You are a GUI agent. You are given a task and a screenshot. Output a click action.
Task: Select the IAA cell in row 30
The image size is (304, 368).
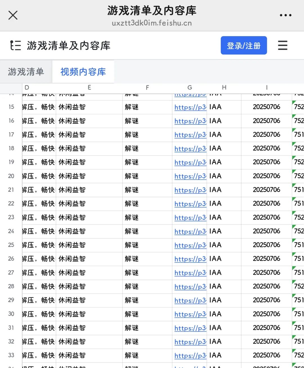point(224,314)
